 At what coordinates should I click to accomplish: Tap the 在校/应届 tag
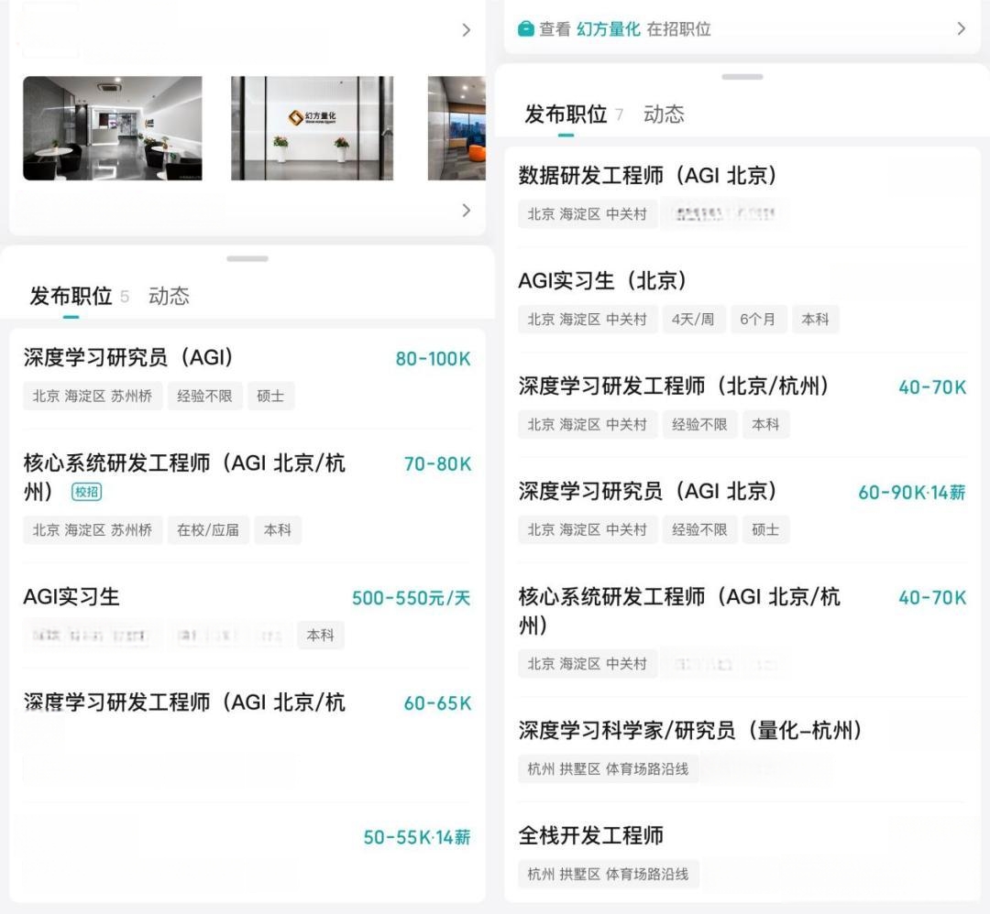pyautogui.click(x=208, y=530)
